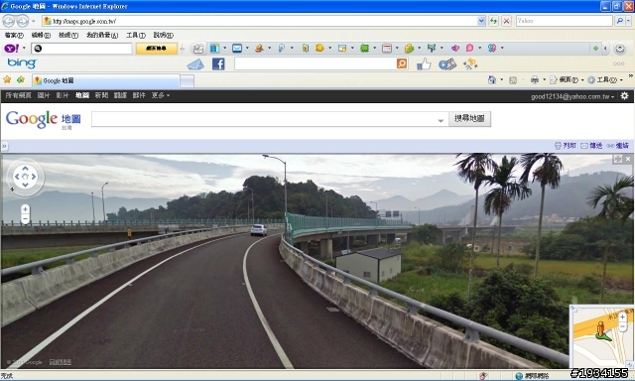Zoom in the mini map with plus
The image size is (635, 381).
(x=622, y=317)
